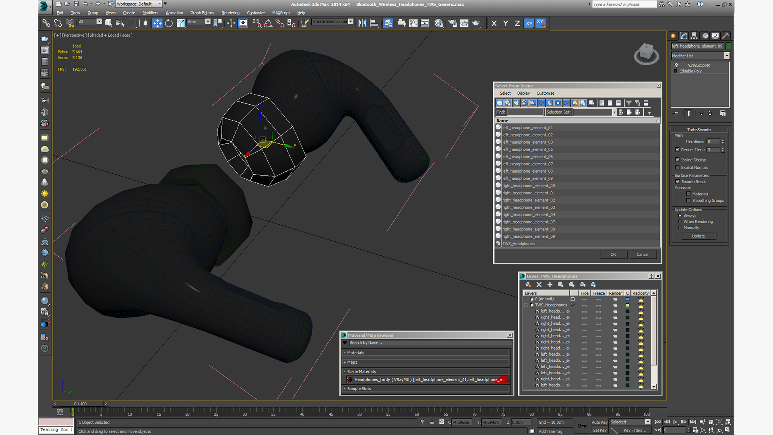The image size is (773, 435).
Task: Open the Mirror tool
Action: (x=362, y=23)
